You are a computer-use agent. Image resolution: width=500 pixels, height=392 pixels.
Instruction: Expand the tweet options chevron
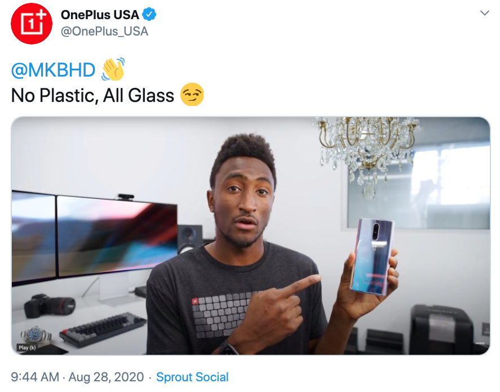[x=485, y=13]
